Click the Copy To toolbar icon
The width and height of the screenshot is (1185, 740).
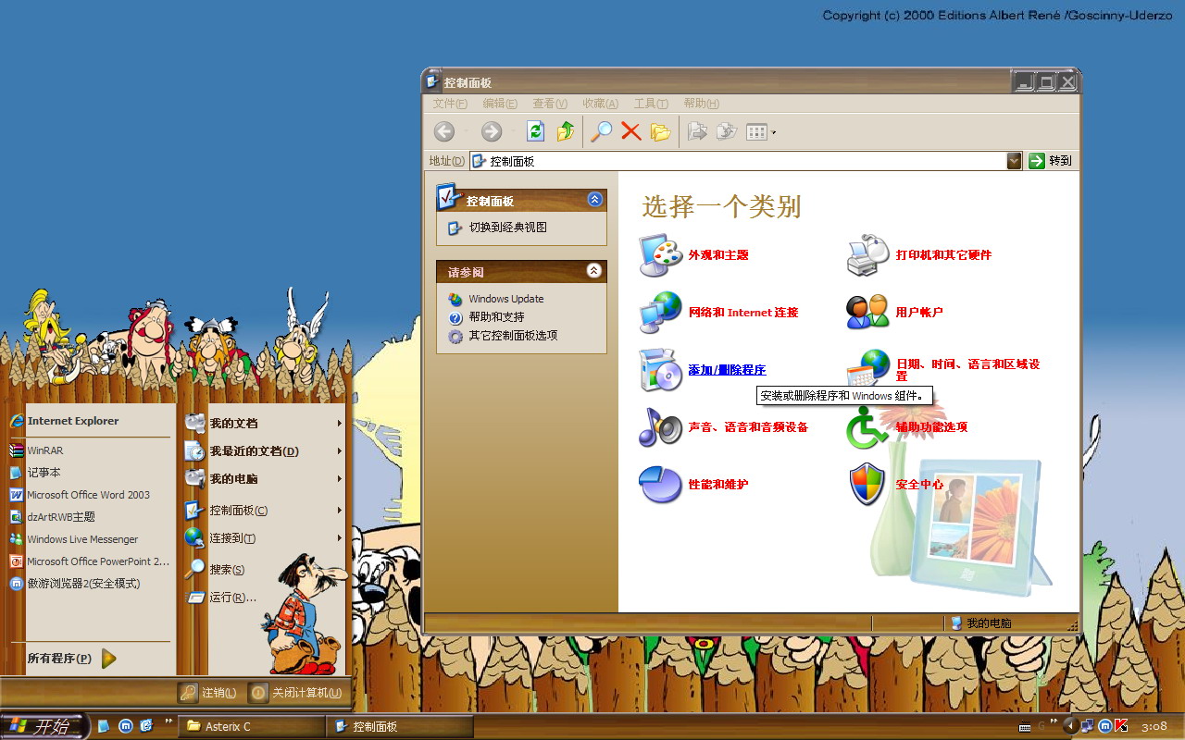(728, 131)
